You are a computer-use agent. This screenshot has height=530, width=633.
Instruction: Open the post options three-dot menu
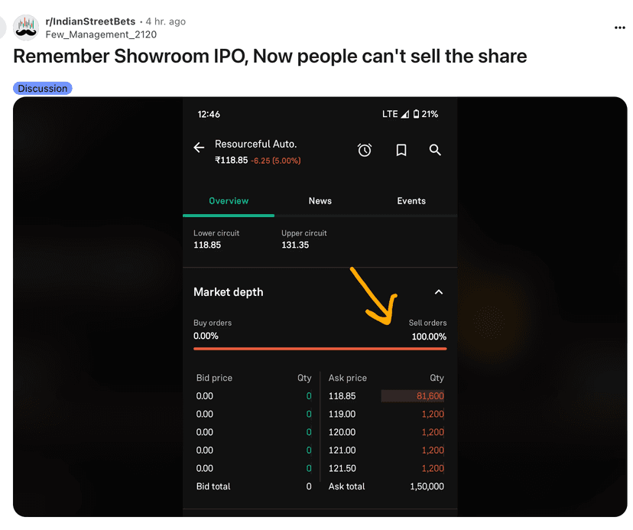click(x=619, y=28)
